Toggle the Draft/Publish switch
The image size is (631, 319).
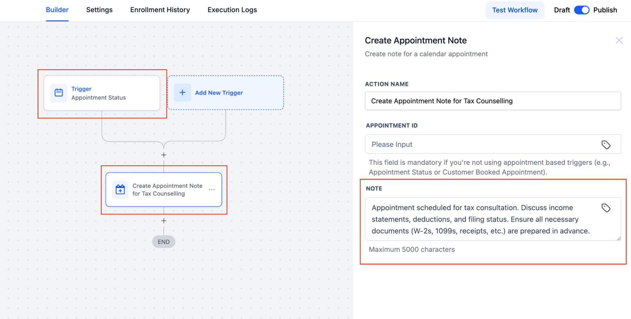(582, 10)
